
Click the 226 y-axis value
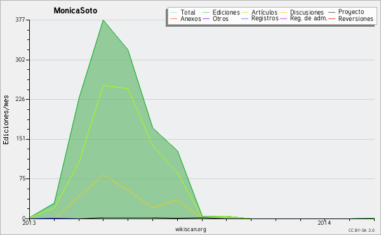[x=20, y=99]
